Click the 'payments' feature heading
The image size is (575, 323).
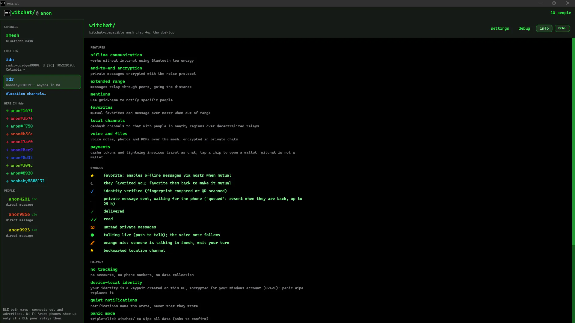[x=100, y=147]
